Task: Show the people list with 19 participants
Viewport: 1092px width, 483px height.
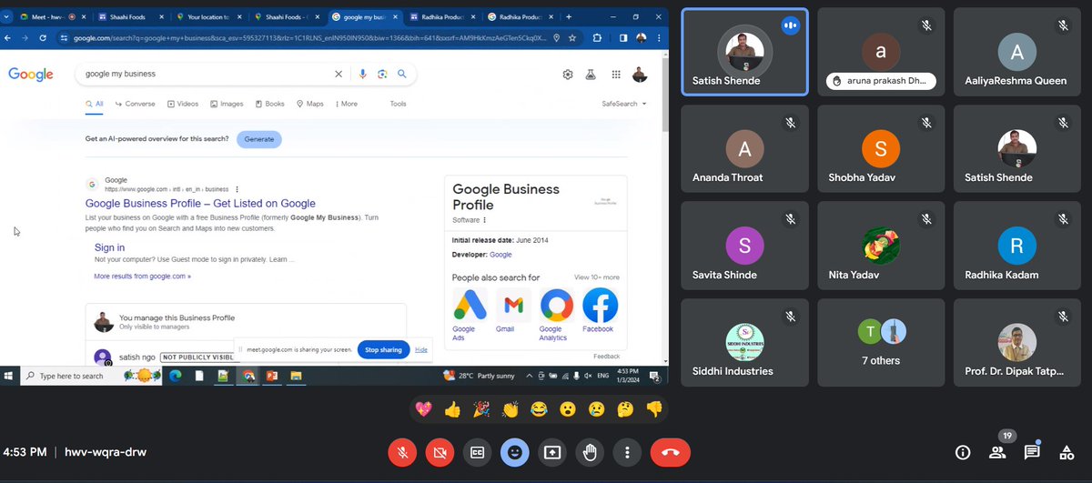Action: 997,452
